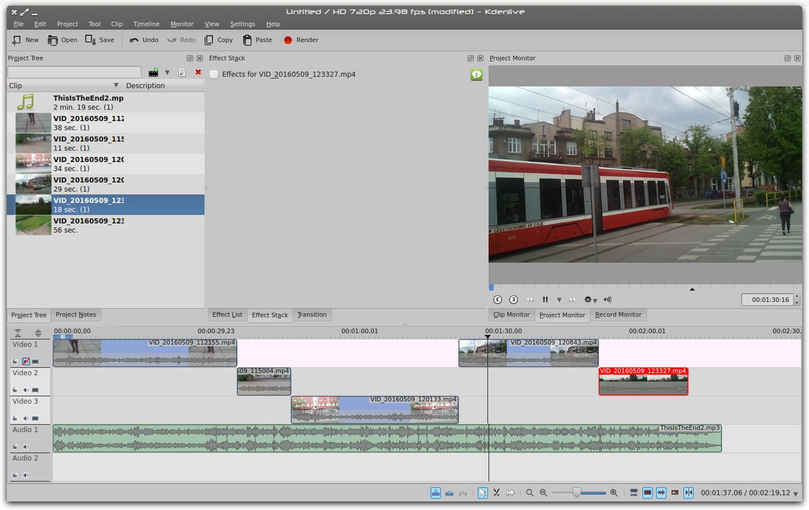Undo the last action in the toolbar
Viewport: 809px width, 510px height.
tap(143, 40)
